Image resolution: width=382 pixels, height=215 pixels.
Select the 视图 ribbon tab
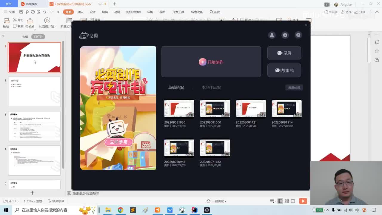(162, 12)
